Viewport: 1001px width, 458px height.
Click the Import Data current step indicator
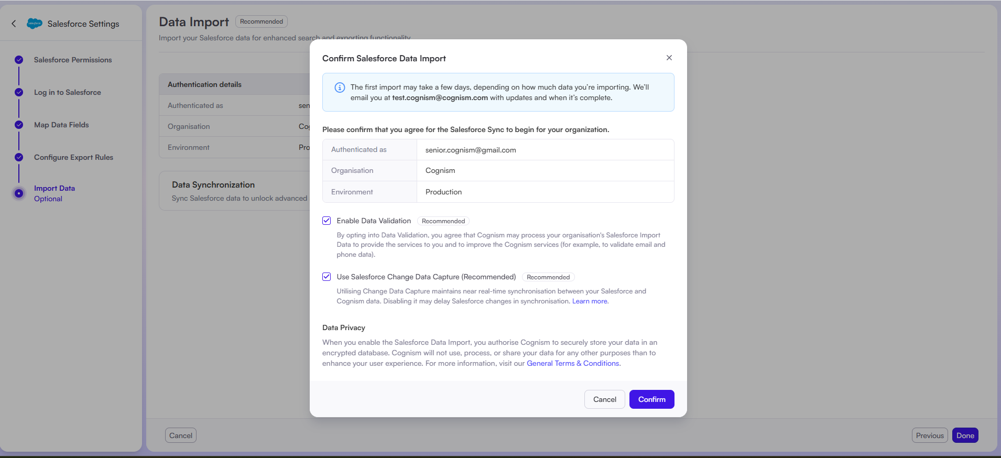click(x=19, y=193)
